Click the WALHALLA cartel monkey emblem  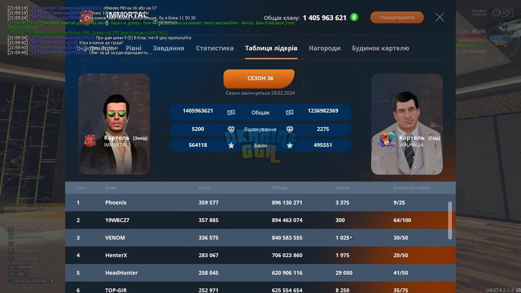(386, 140)
